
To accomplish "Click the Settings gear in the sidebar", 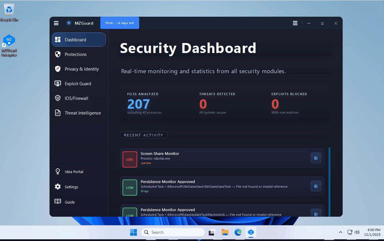I will [57, 187].
